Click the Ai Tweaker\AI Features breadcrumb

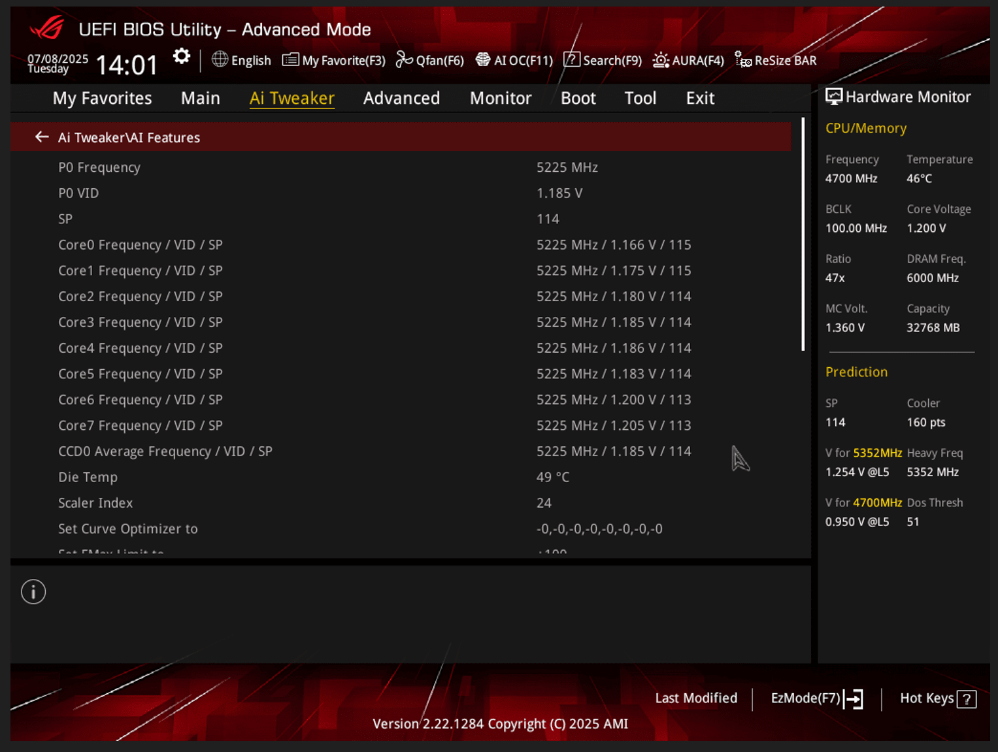point(129,137)
